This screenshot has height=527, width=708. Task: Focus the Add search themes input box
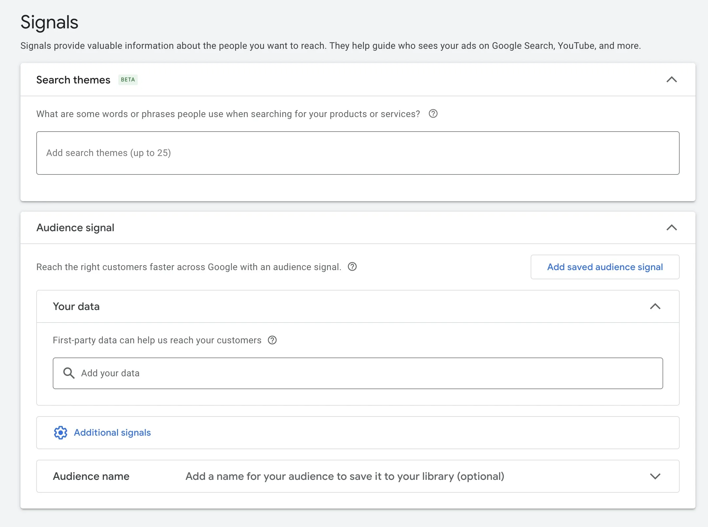358,153
